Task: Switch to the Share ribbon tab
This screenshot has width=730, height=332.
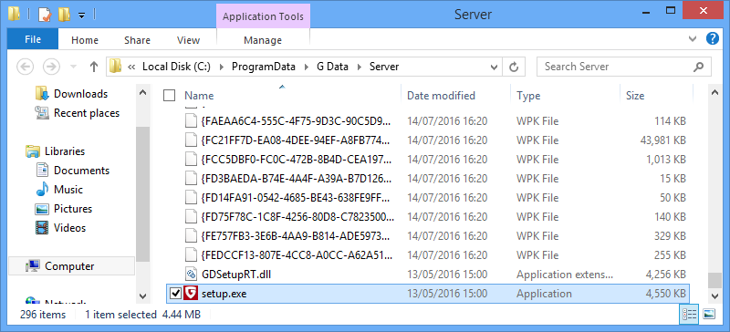Action: click(137, 40)
